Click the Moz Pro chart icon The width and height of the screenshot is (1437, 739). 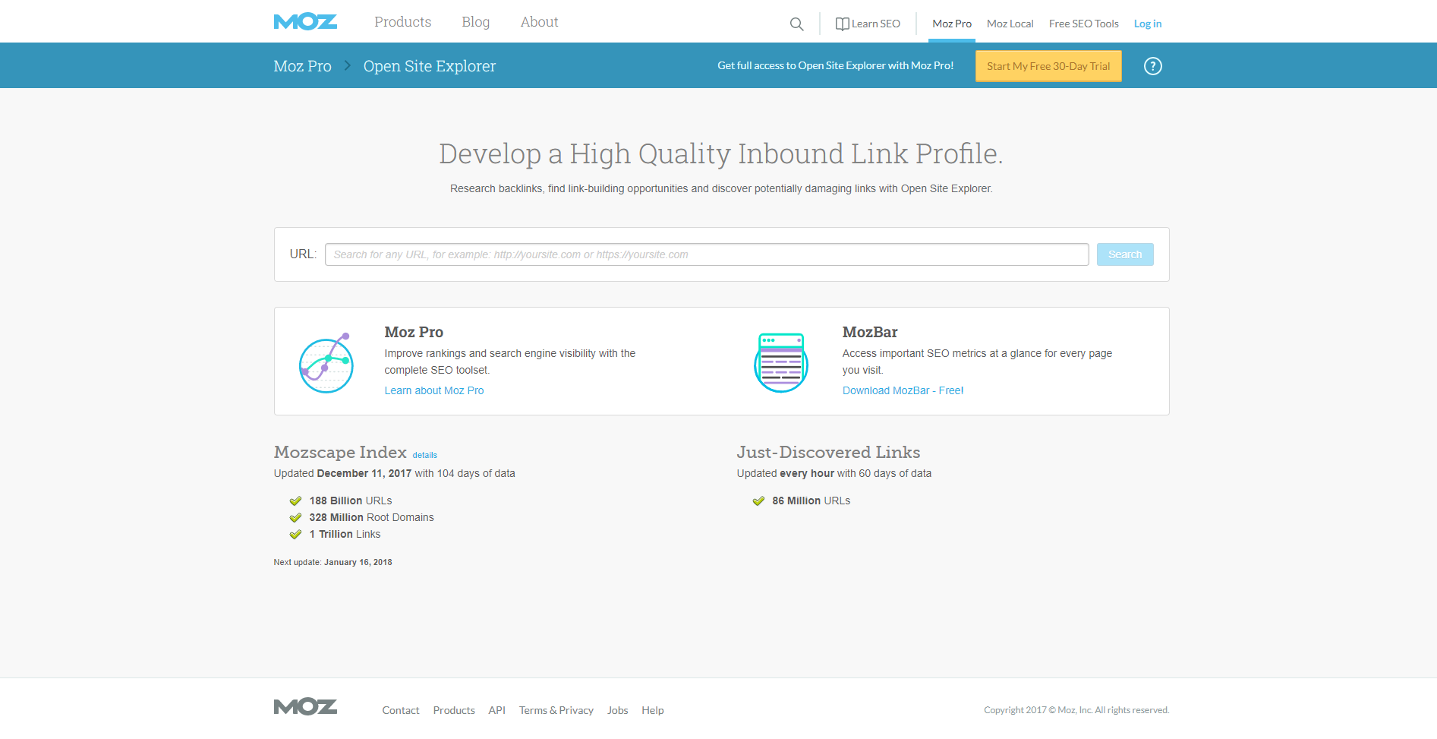(x=326, y=362)
